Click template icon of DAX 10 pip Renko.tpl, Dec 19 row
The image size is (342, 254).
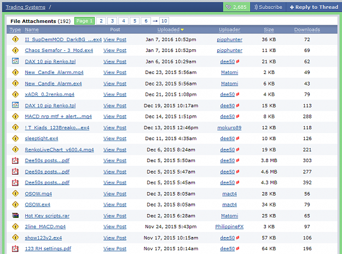15,105
